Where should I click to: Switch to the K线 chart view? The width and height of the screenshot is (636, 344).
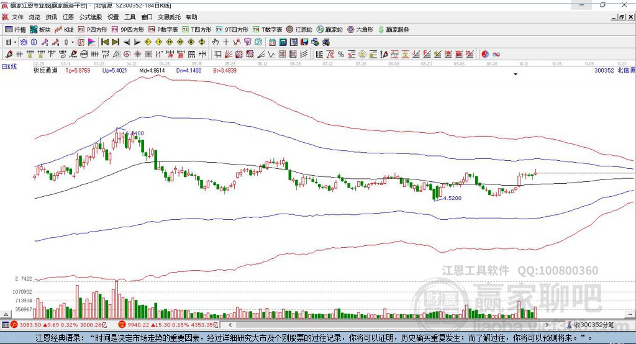tap(64, 30)
